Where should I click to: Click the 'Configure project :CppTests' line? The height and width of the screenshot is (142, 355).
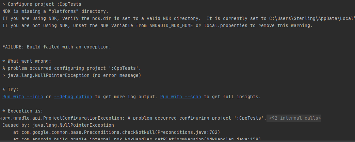click(x=42, y=4)
